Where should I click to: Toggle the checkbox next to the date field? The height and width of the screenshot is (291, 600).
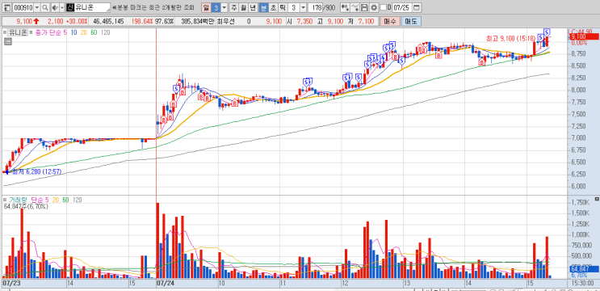pos(383,7)
